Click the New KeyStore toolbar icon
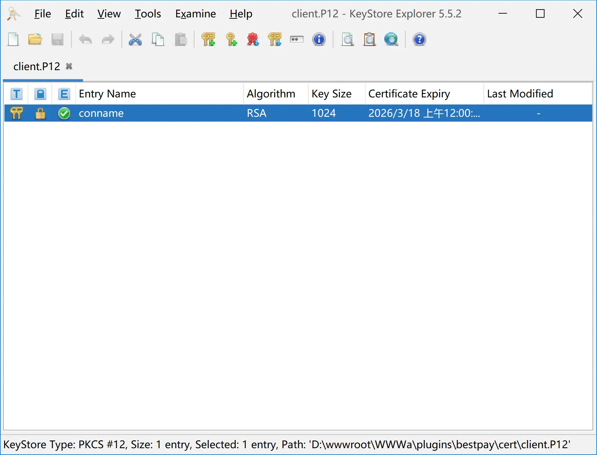The height and width of the screenshot is (455, 597). click(x=13, y=40)
